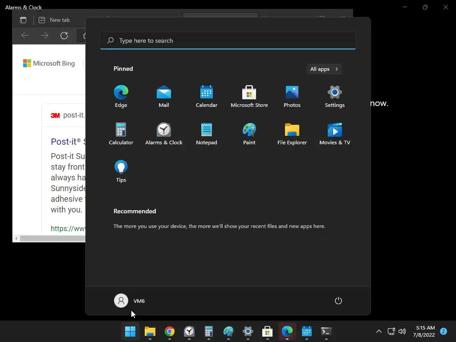Open File Explorer from the taskbar
The width and height of the screenshot is (456, 342).
[x=150, y=331]
